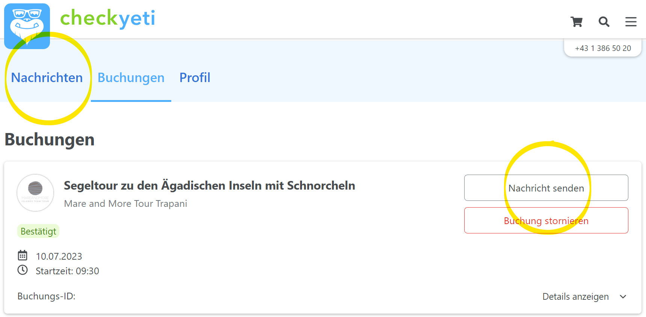Click the Buchungs-ID label
646x317 pixels.
point(46,296)
